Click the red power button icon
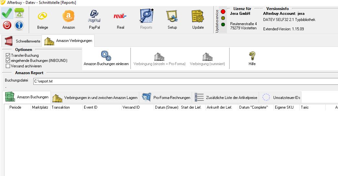Screen dimensions: 338x176 pos(7,25)
